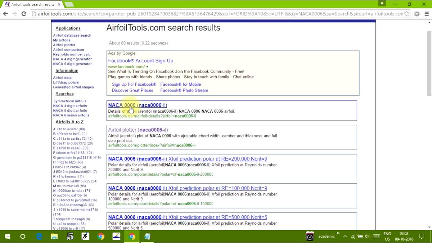This screenshot has height=243, width=432.
Task: Open the Action Center notifications icon
Action: pos(422,237)
